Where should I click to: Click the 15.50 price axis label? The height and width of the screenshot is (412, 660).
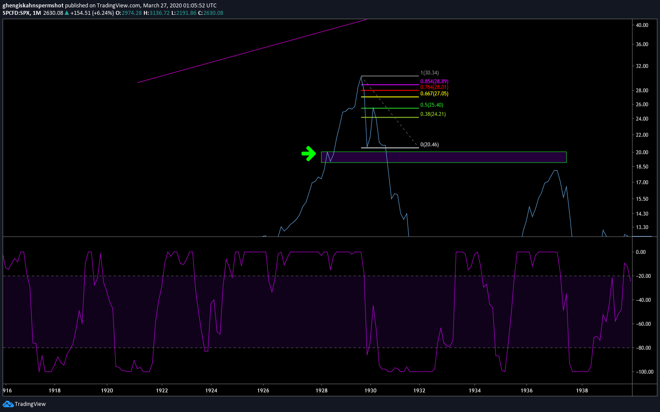(x=642, y=199)
